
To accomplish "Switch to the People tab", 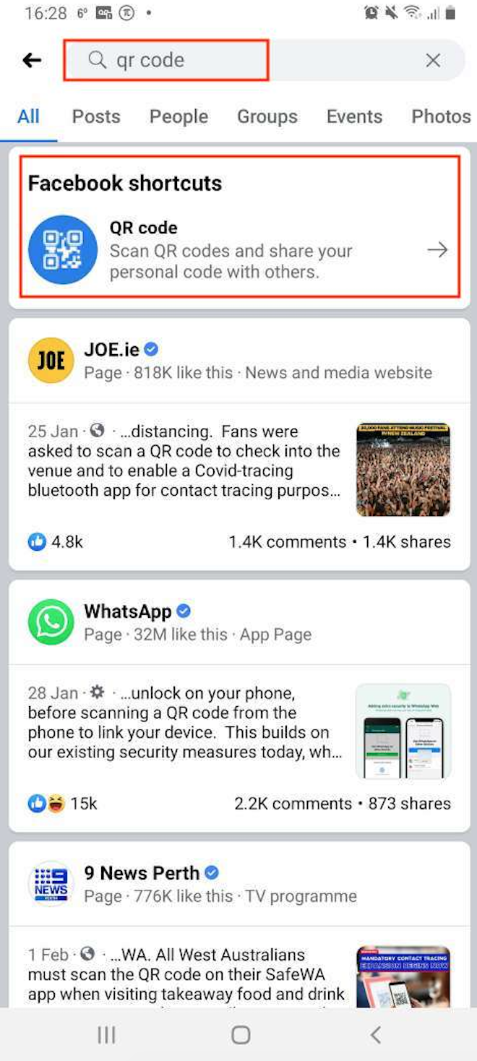I will tap(179, 116).
